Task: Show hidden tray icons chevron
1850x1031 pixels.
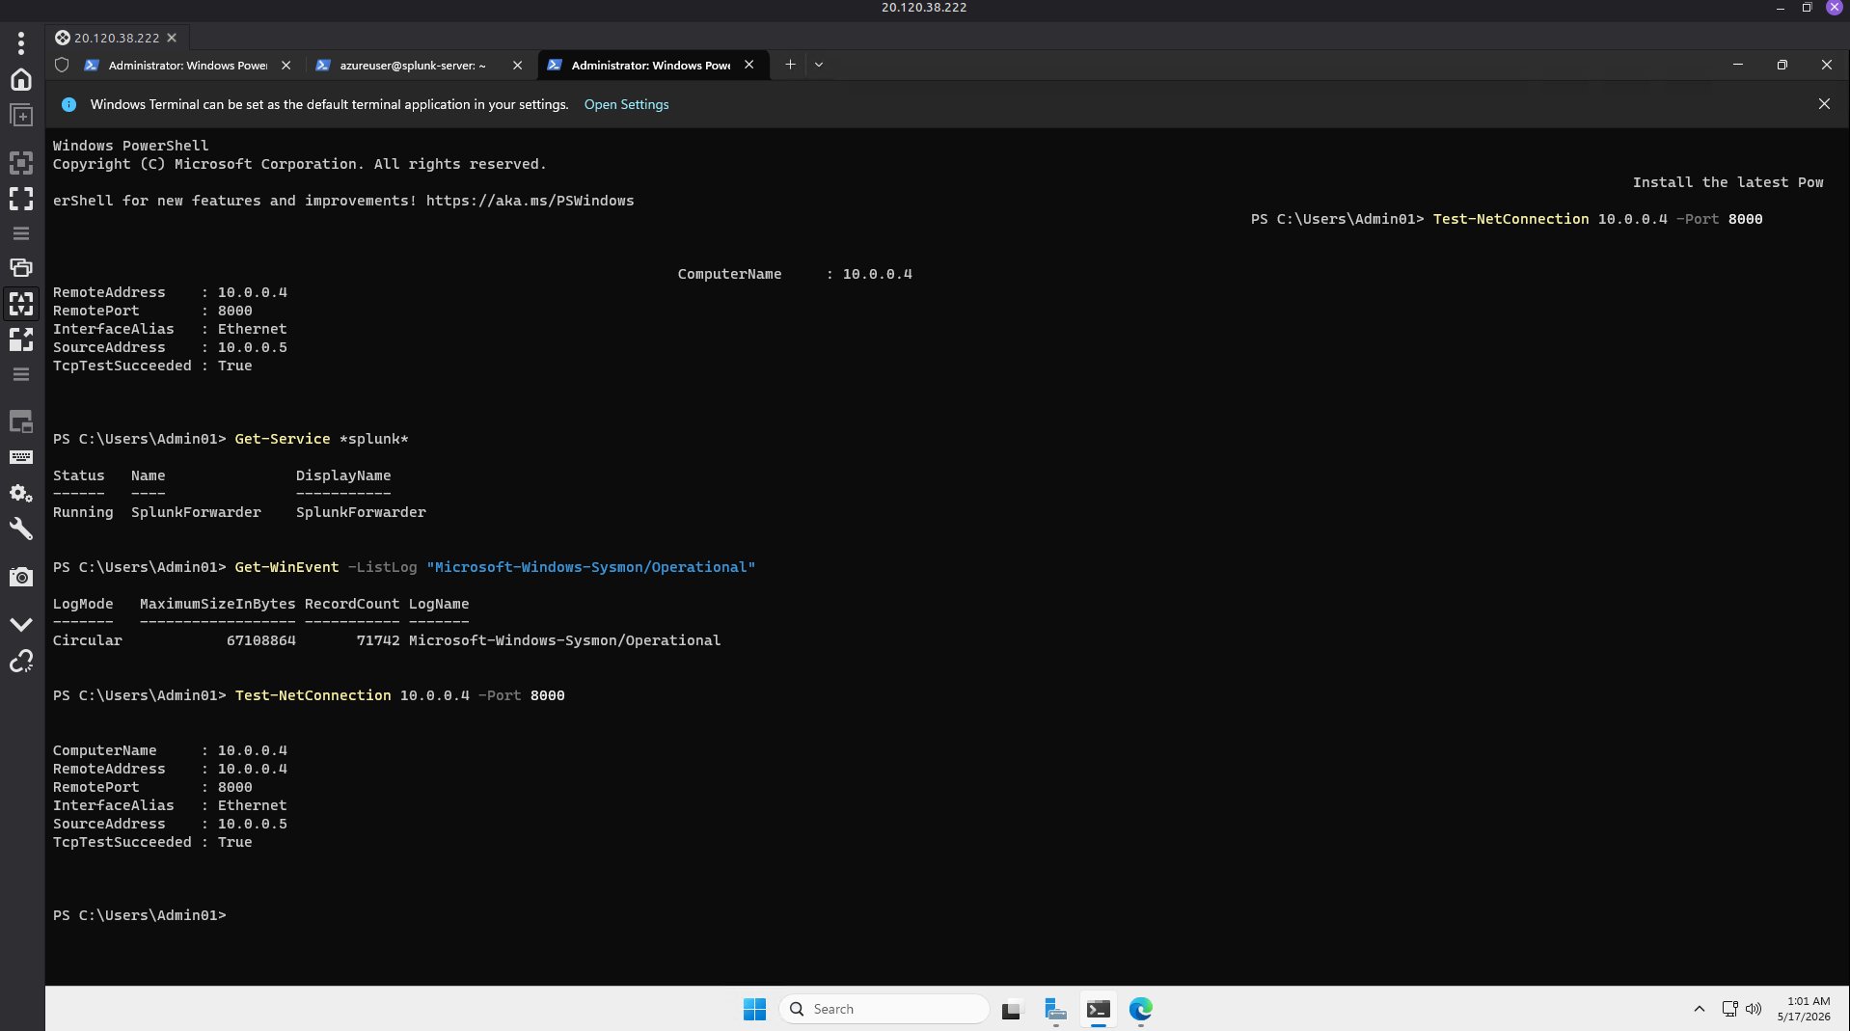Action: pyautogui.click(x=1699, y=1009)
